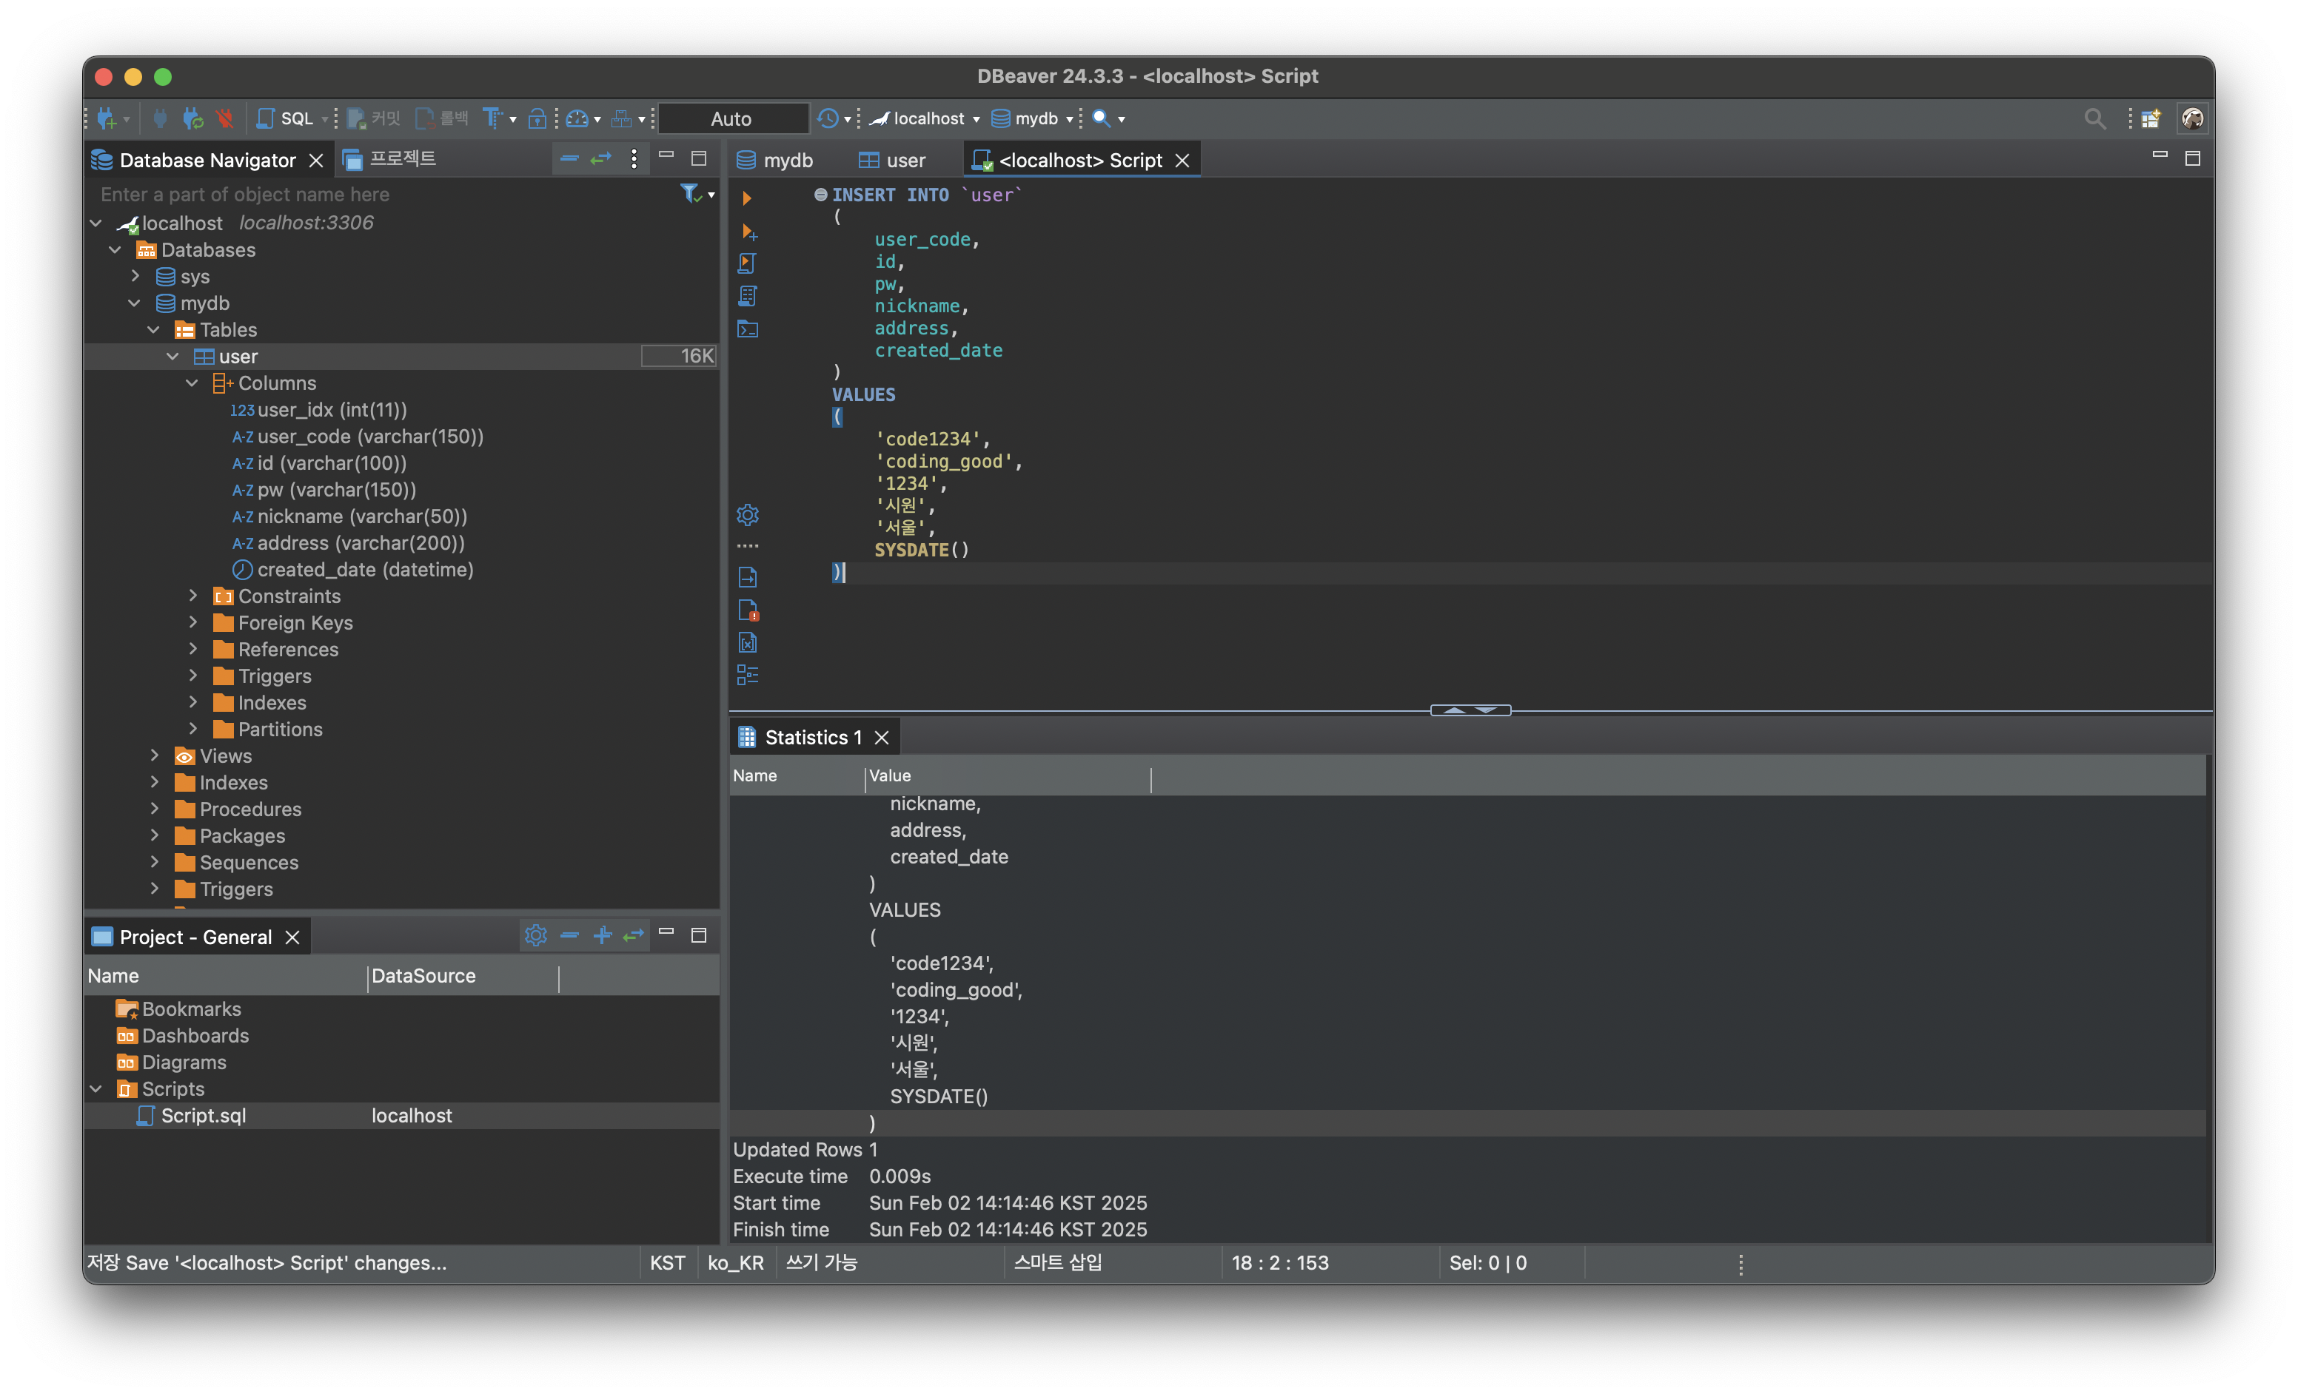Screen dimensions: 2298x1394
Task: Click the Reconnect plug icon in the toolbar
Action: click(192, 118)
